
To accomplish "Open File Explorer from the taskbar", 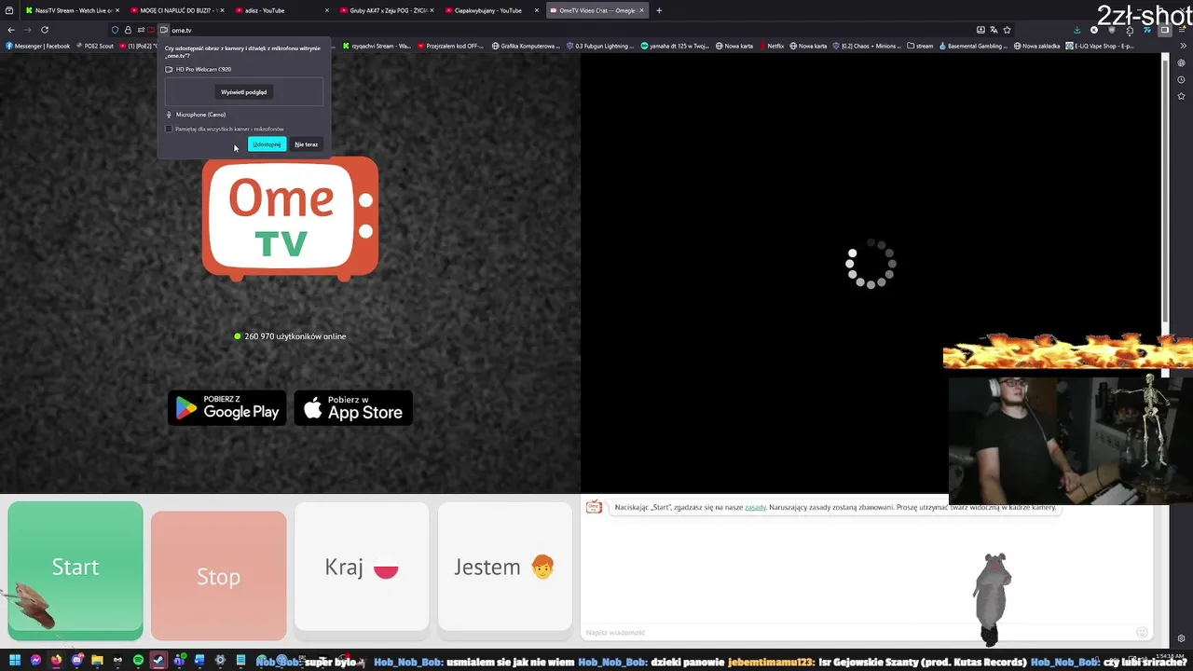I will 97,660.
